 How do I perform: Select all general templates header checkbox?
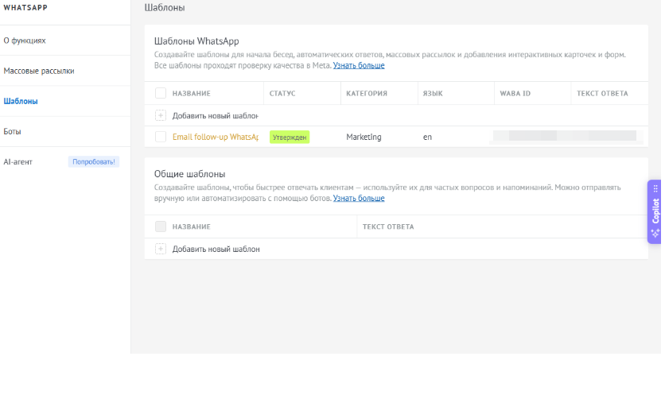(161, 227)
